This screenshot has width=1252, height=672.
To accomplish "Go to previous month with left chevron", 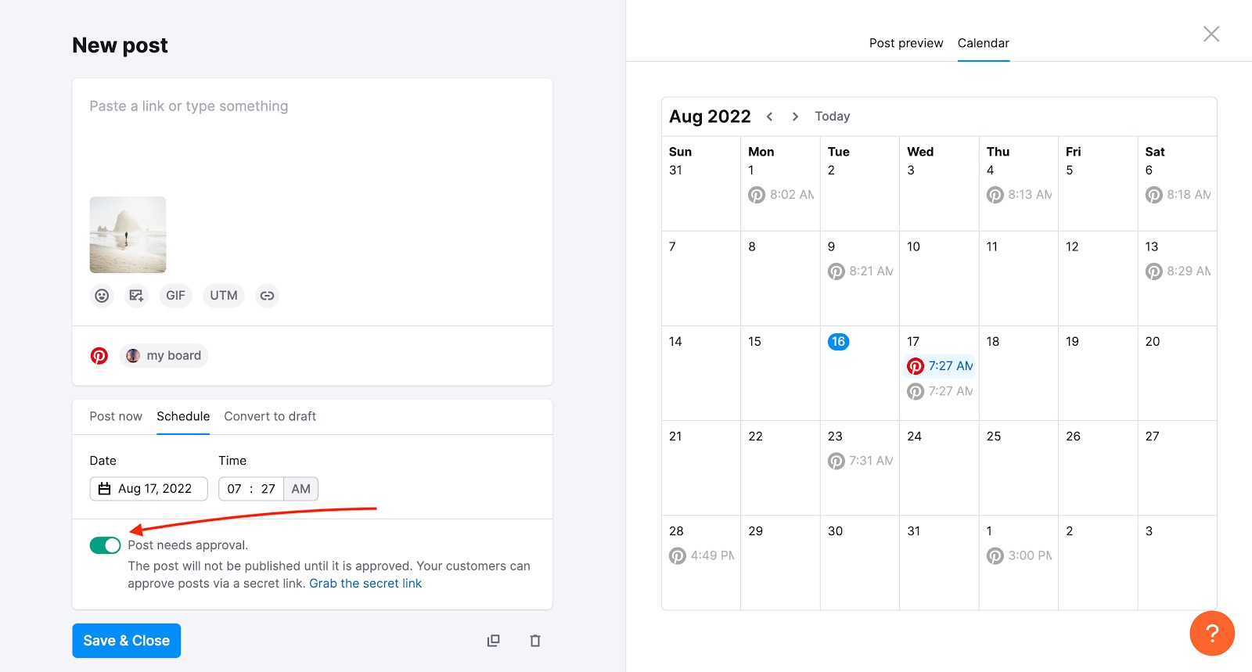I will tap(771, 116).
